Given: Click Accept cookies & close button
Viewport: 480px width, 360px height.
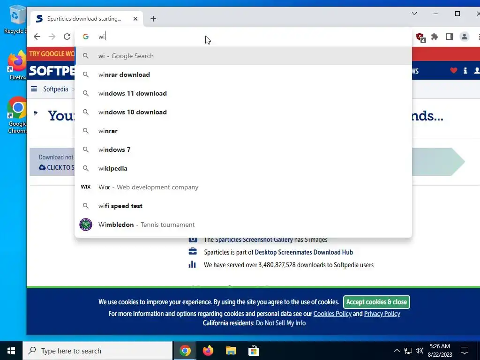Looking at the screenshot, I should (376, 302).
